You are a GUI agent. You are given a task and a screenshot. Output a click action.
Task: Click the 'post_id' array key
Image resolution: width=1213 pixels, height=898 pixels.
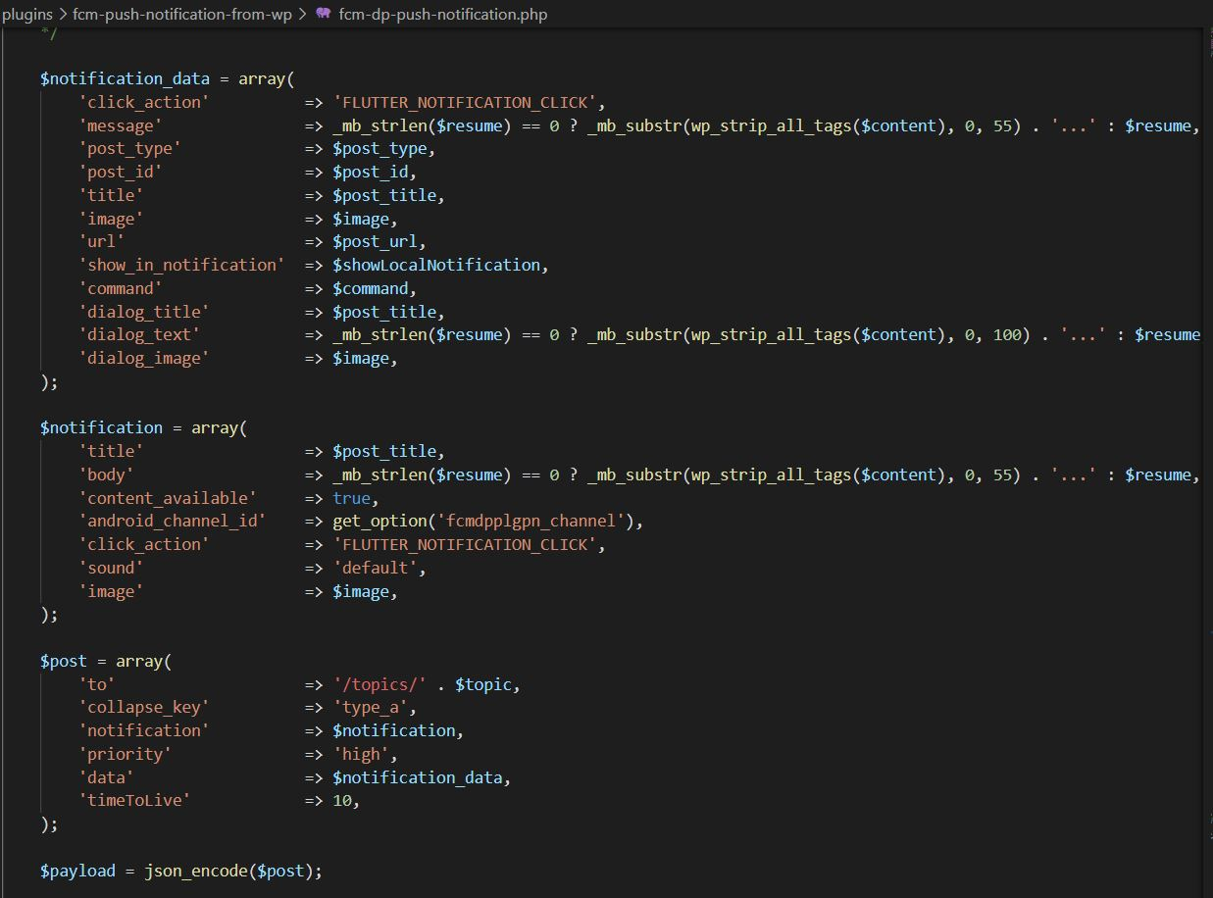tap(121, 172)
